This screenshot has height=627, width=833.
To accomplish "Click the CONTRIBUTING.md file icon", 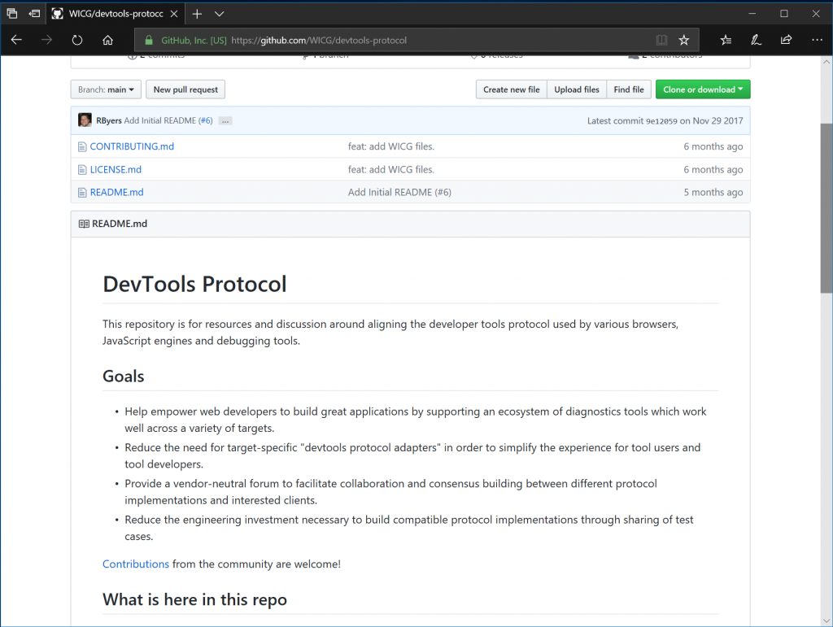I will coord(82,146).
